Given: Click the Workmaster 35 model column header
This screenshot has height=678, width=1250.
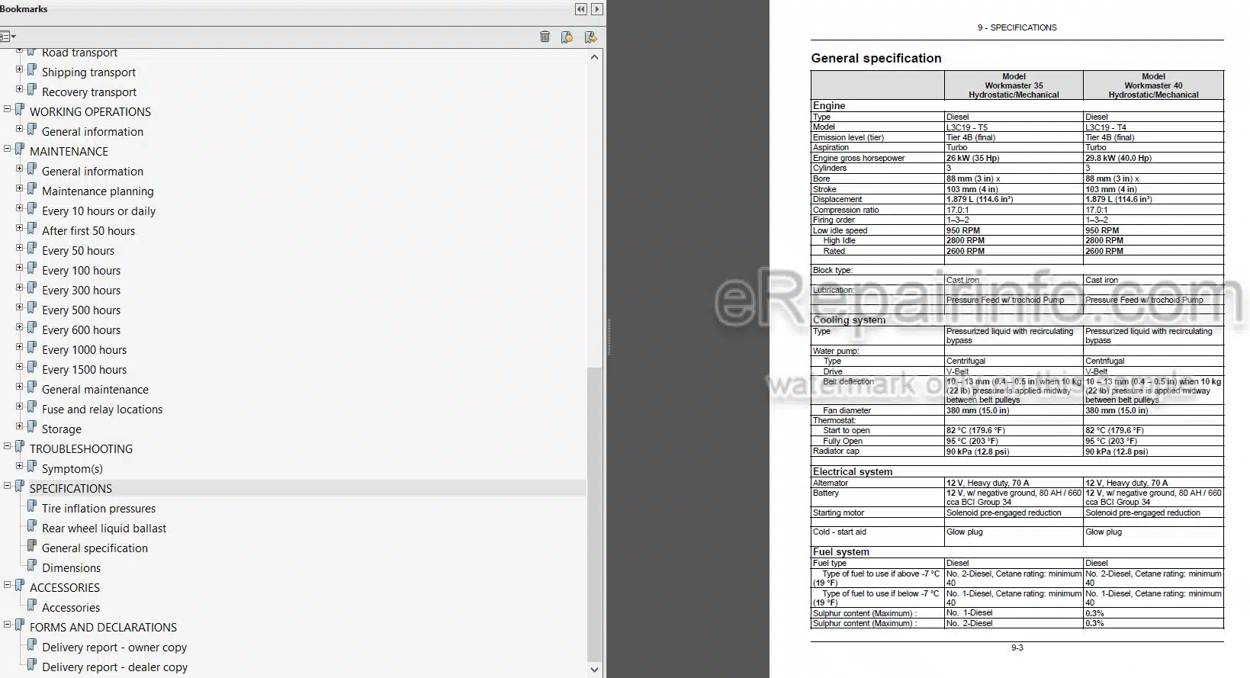Looking at the screenshot, I should (x=1014, y=85).
